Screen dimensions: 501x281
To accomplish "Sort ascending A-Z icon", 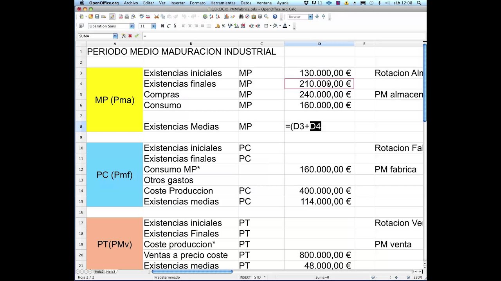I will pos(211,17).
